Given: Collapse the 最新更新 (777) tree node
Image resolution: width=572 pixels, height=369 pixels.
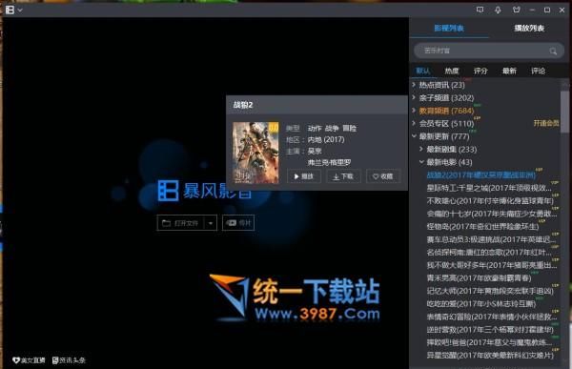Looking at the screenshot, I should click(414, 136).
